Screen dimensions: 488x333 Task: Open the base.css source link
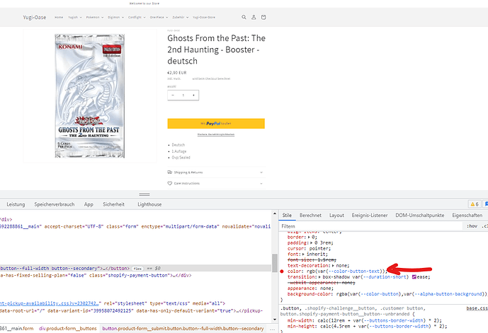click(477, 308)
